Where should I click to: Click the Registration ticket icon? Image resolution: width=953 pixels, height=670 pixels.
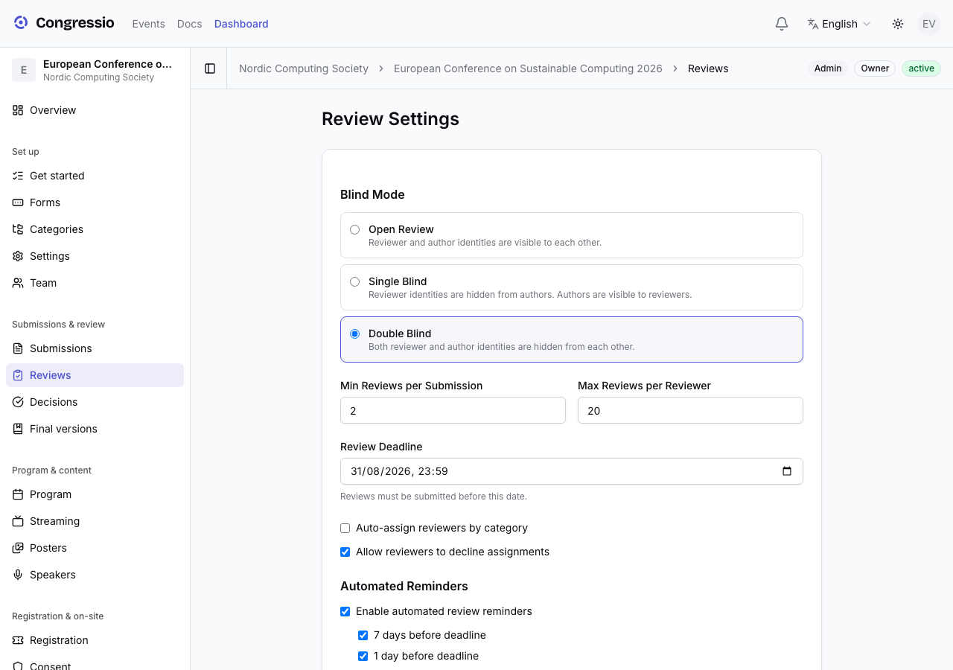[x=18, y=640]
